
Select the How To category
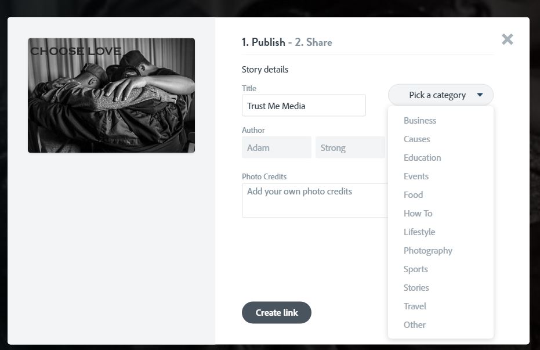[x=418, y=214]
